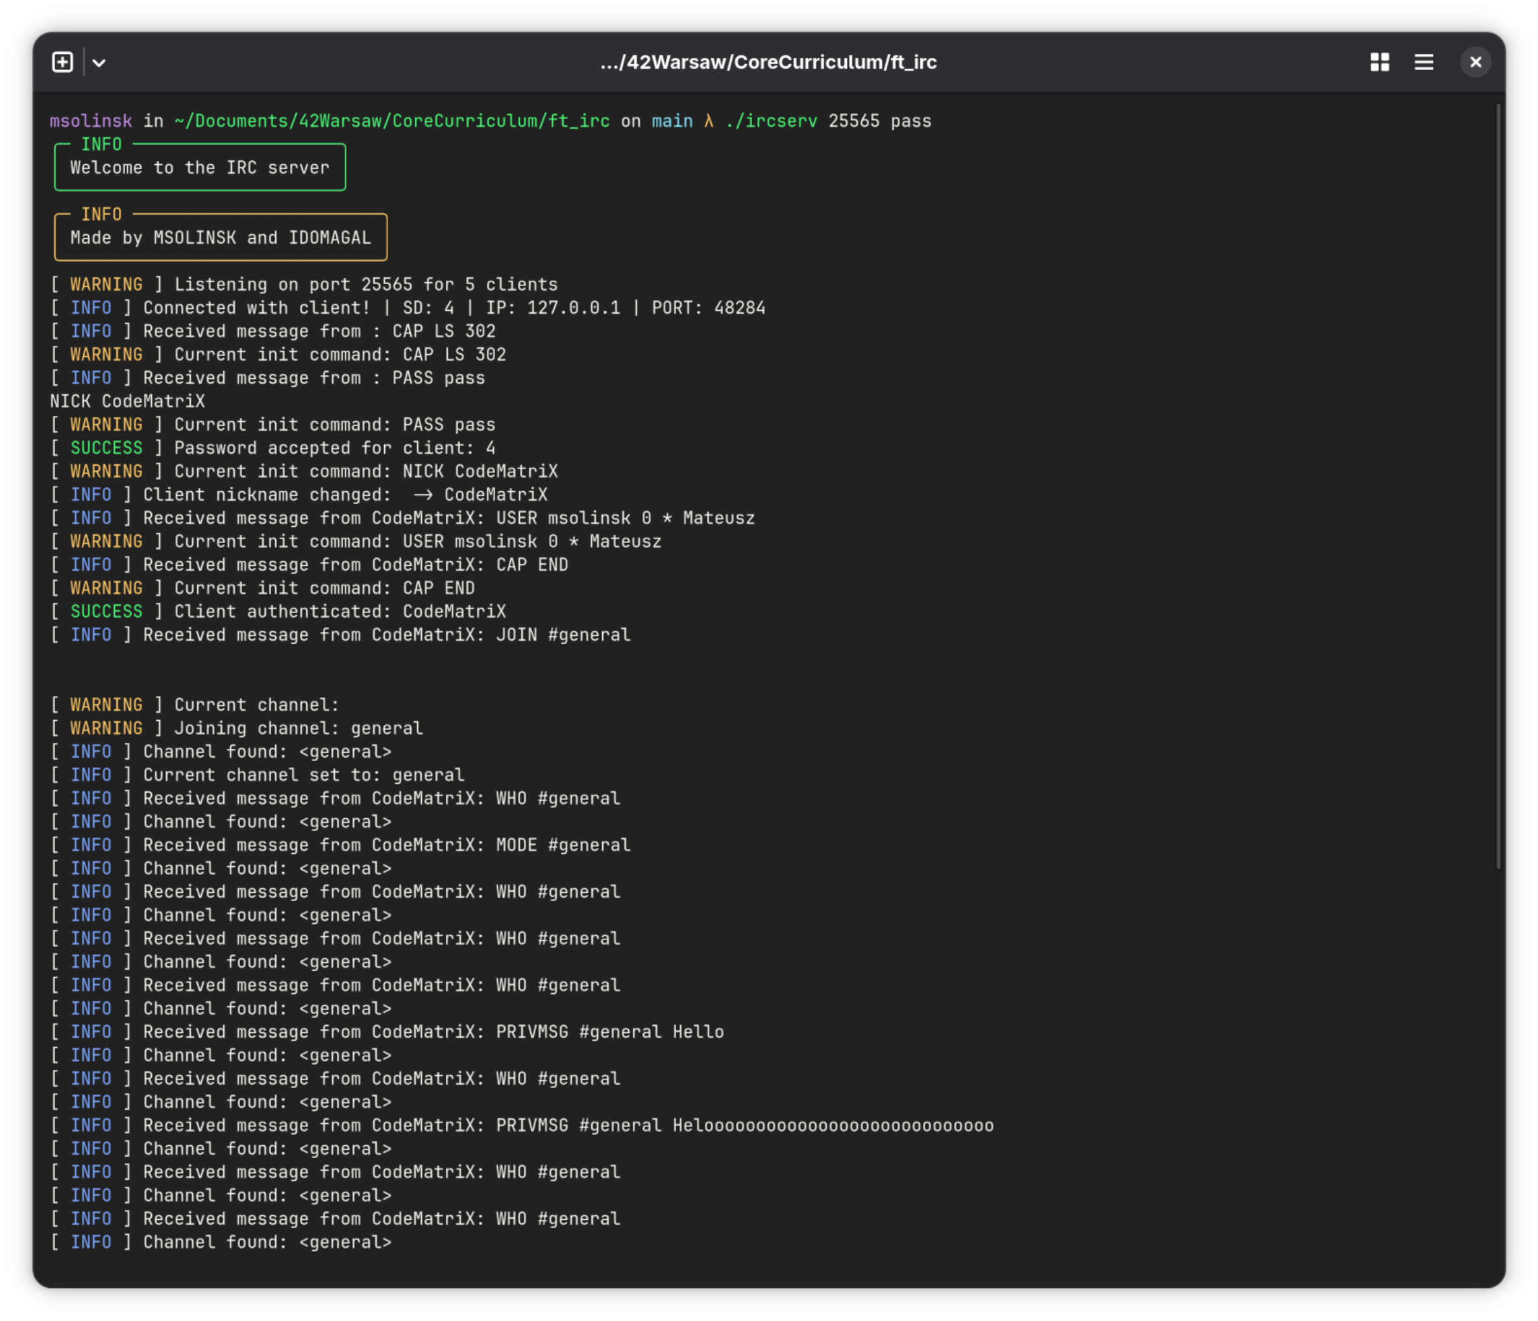The height and width of the screenshot is (1321, 1538).
Task: Click 'Made by MSOLINSK and IDOMAGAL' text
Action: click(221, 237)
